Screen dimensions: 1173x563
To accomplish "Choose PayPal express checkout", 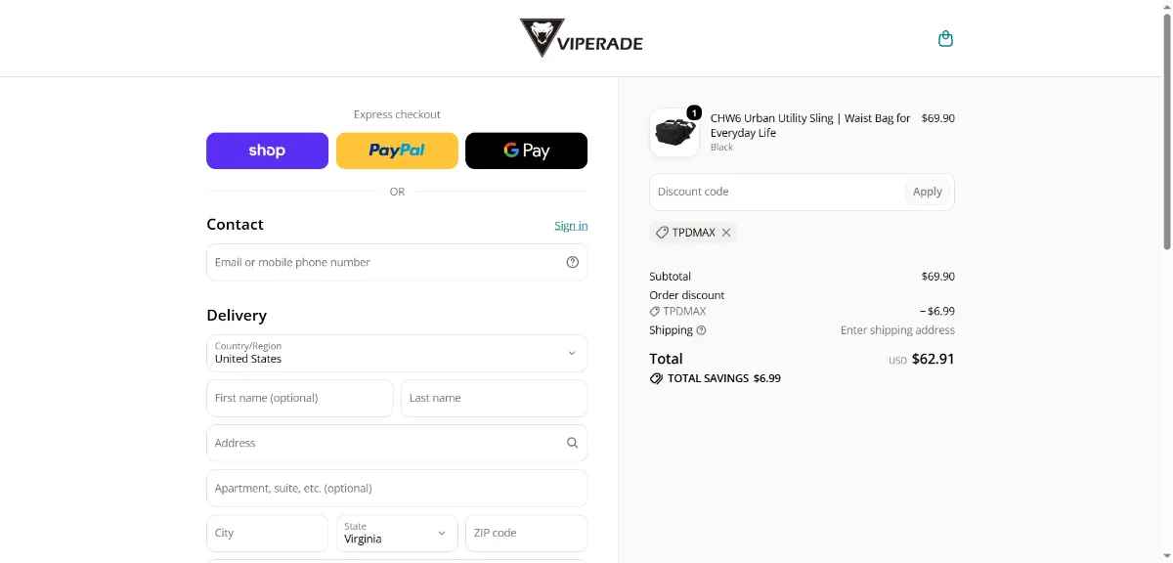I will (x=397, y=151).
